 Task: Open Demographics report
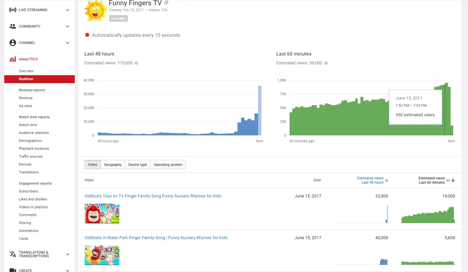click(31, 141)
